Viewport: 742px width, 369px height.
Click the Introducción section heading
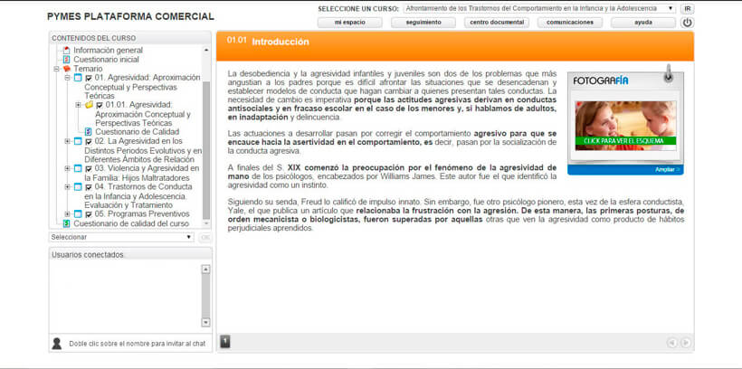[281, 42]
